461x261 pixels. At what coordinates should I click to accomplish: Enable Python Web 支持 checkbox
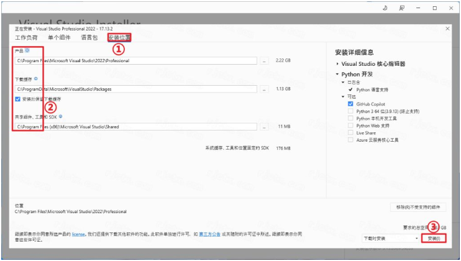tap(350, 126)
